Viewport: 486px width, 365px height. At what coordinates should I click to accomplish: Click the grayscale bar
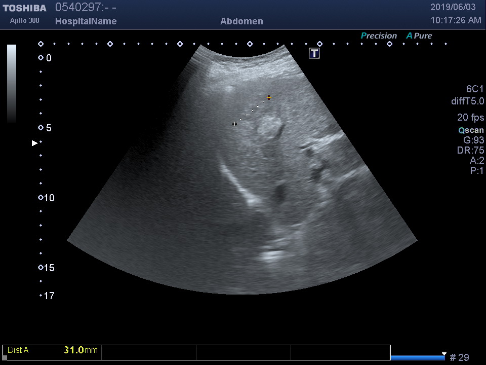[x=12, y=84]
